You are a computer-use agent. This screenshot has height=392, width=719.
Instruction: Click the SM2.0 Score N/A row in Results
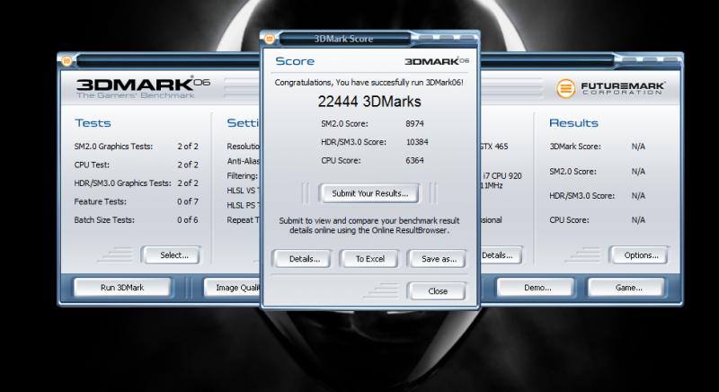click(598, 172)
